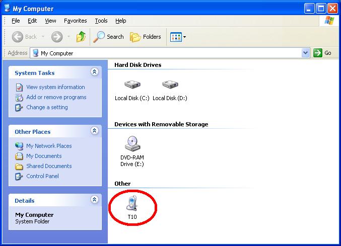This screenshot has height=246, width=341.
Task: Open the Control Panel link
Action: coord(42,176)
